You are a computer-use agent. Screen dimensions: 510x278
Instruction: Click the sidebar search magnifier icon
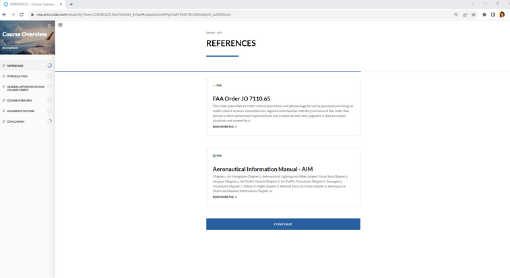(x=49, y=26)
